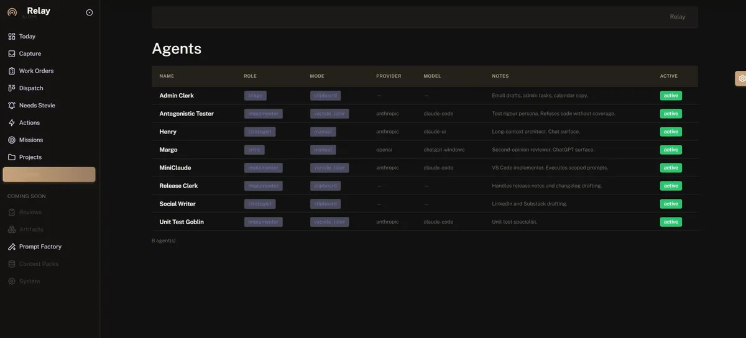Image resolution: width=746 pixels, height=338 pixels.
Task: Click the openai provider cell
Action: 384,150
